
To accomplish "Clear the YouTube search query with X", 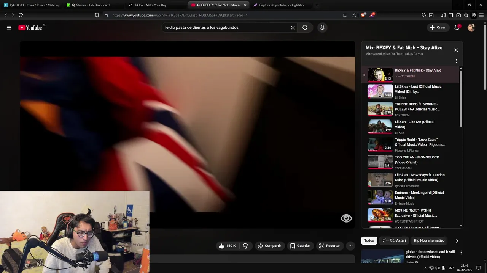I will [x=293, y=28].
